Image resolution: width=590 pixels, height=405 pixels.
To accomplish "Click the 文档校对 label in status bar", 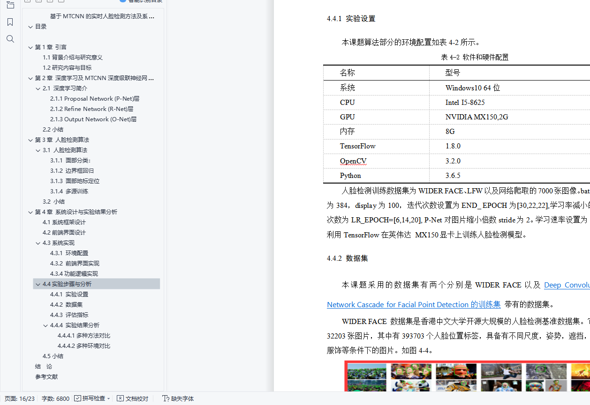I will point(137,399).
